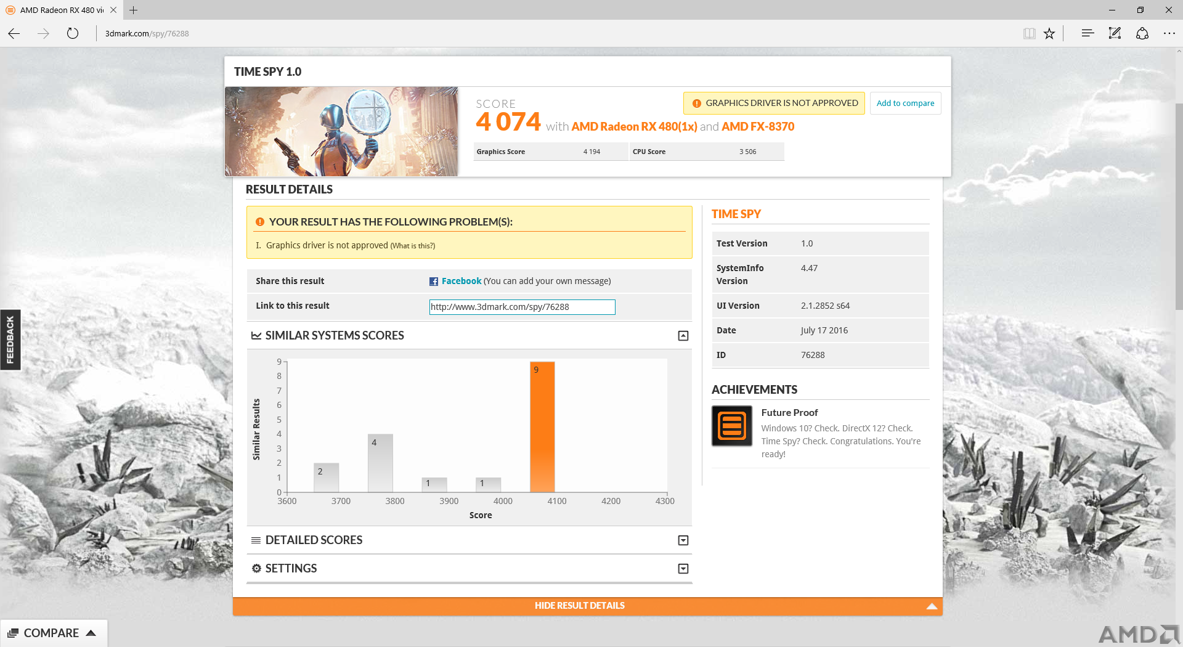Close the AMD Radeon RX 480 tab
Screen dimensions: 1183x647
(x=113, y=10)
